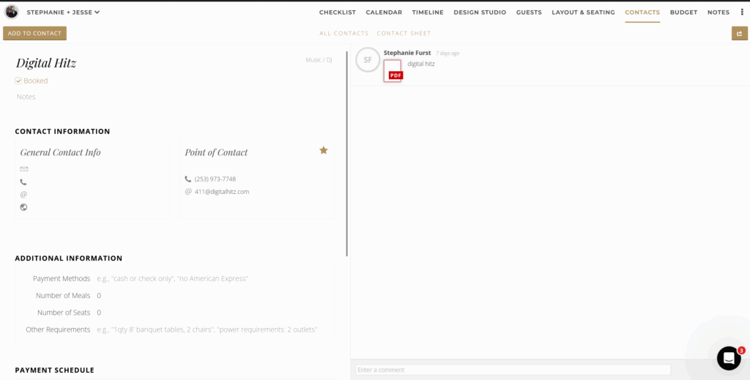Switch to the Notes tab

(x=719, y=12)
